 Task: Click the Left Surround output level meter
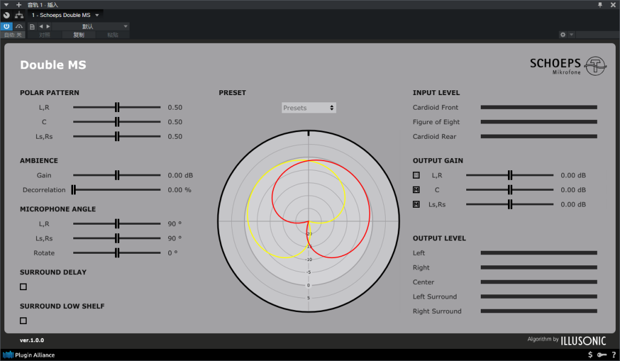pyautogui.click(x=539, y=297)
